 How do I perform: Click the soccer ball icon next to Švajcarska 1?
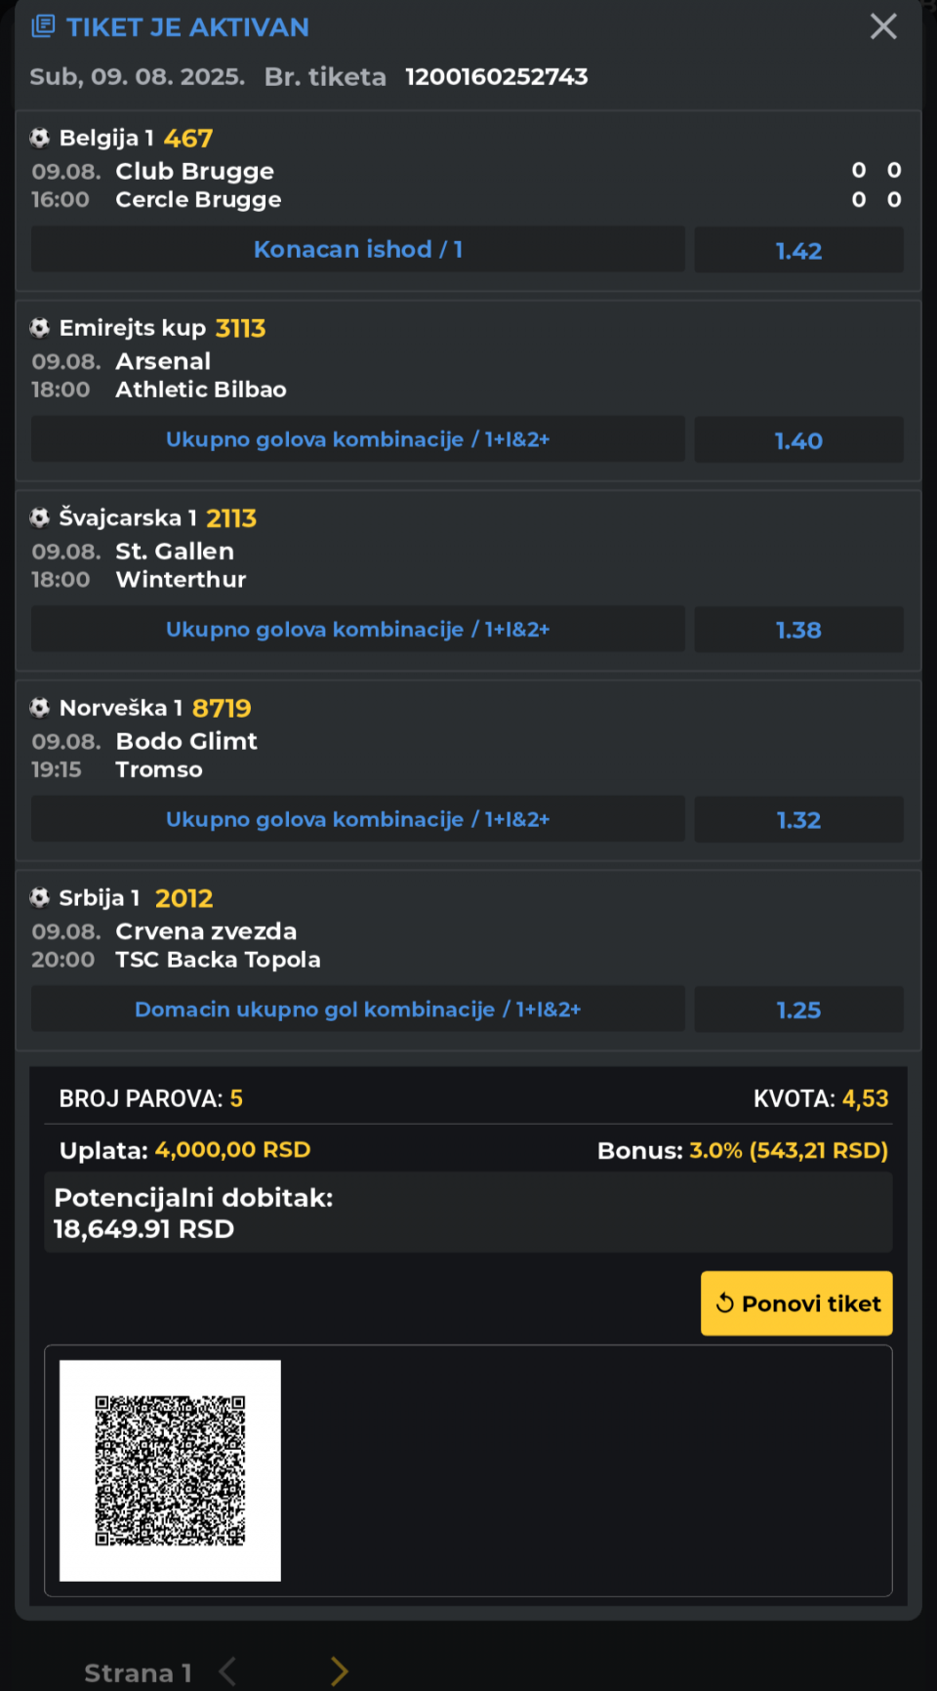click(x=40, y=517)
